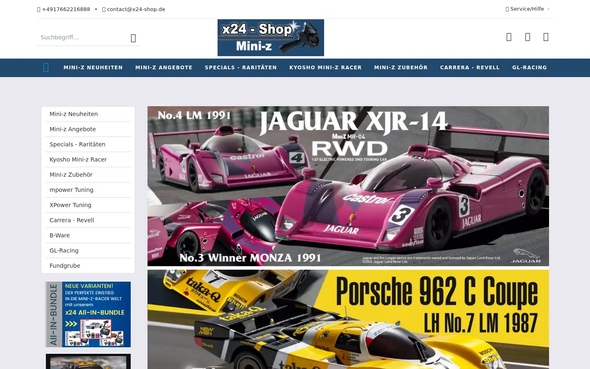Open the Jaguar XJR-14 banner

pyautogui.click(x=348, y=186)
